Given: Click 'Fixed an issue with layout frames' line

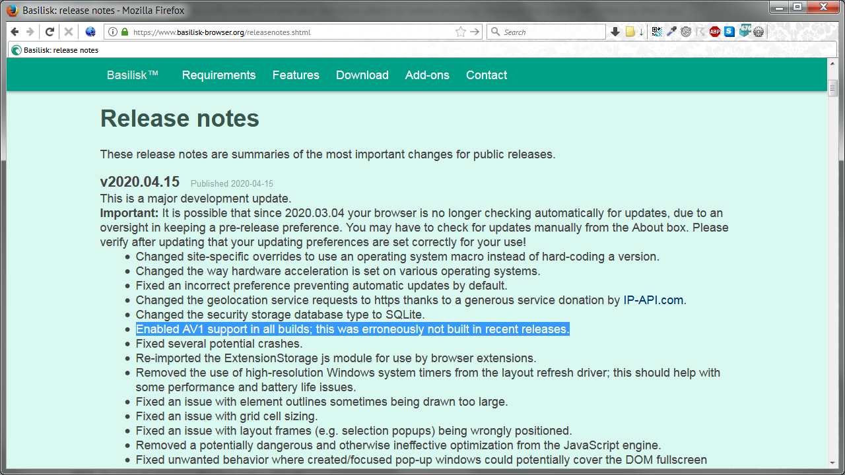Looking at the screenshot, I should coord(354,431).
